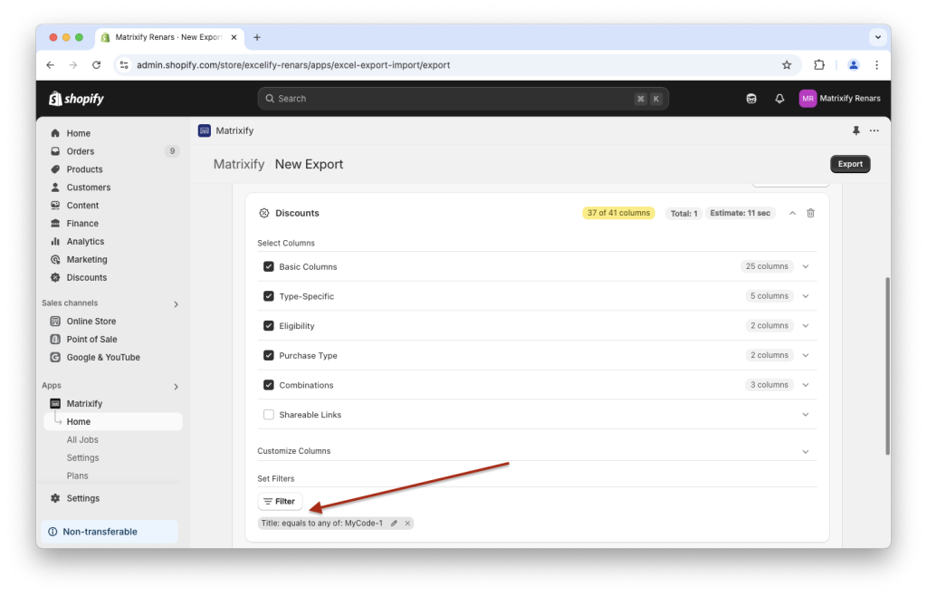Uncheck the Basic Columns checkbox
This screenshot has width=927, height=596.
[268, 265]
